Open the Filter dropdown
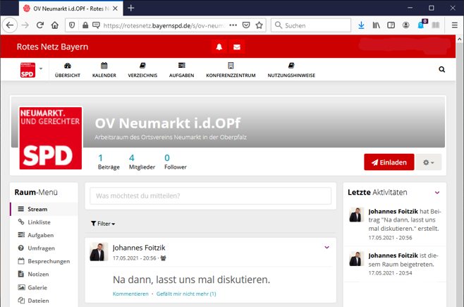 click(x=103, y=224)
